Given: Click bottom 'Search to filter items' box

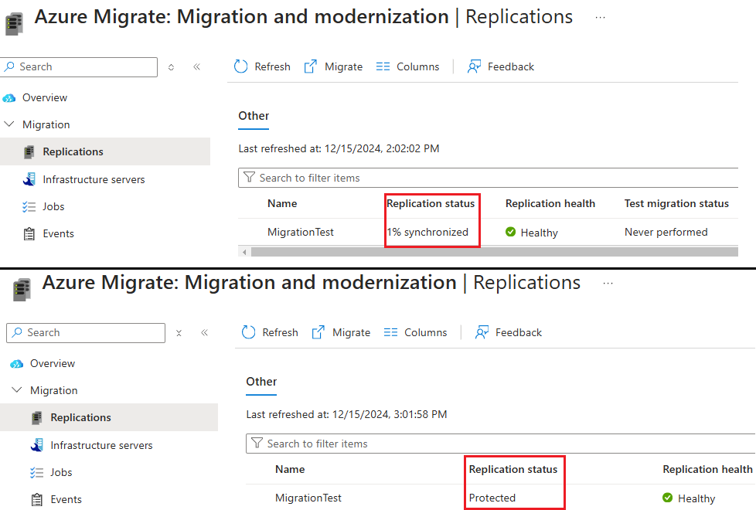Looking at the screenshot, I should tap(500, 443).
